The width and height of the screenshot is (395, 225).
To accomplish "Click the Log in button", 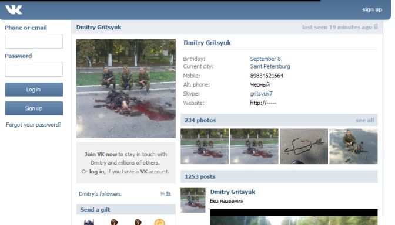I will click(x=34, y=90).
